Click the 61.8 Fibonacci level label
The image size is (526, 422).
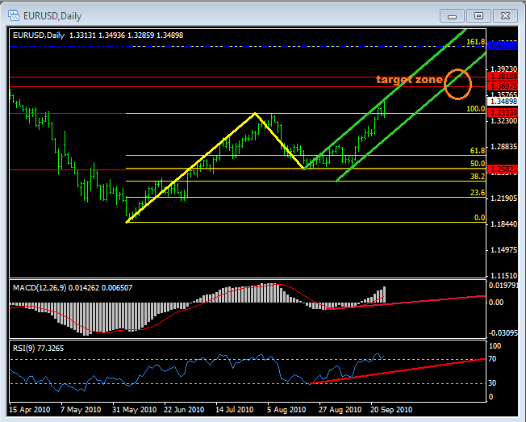(x=478, y=151)
